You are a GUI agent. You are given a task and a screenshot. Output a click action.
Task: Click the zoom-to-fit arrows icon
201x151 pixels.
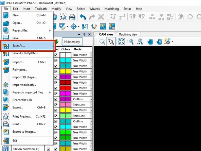[x=122, y=41]
